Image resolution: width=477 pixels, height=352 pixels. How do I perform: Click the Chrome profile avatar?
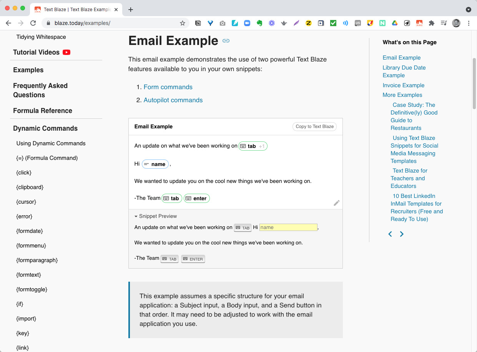456,23
